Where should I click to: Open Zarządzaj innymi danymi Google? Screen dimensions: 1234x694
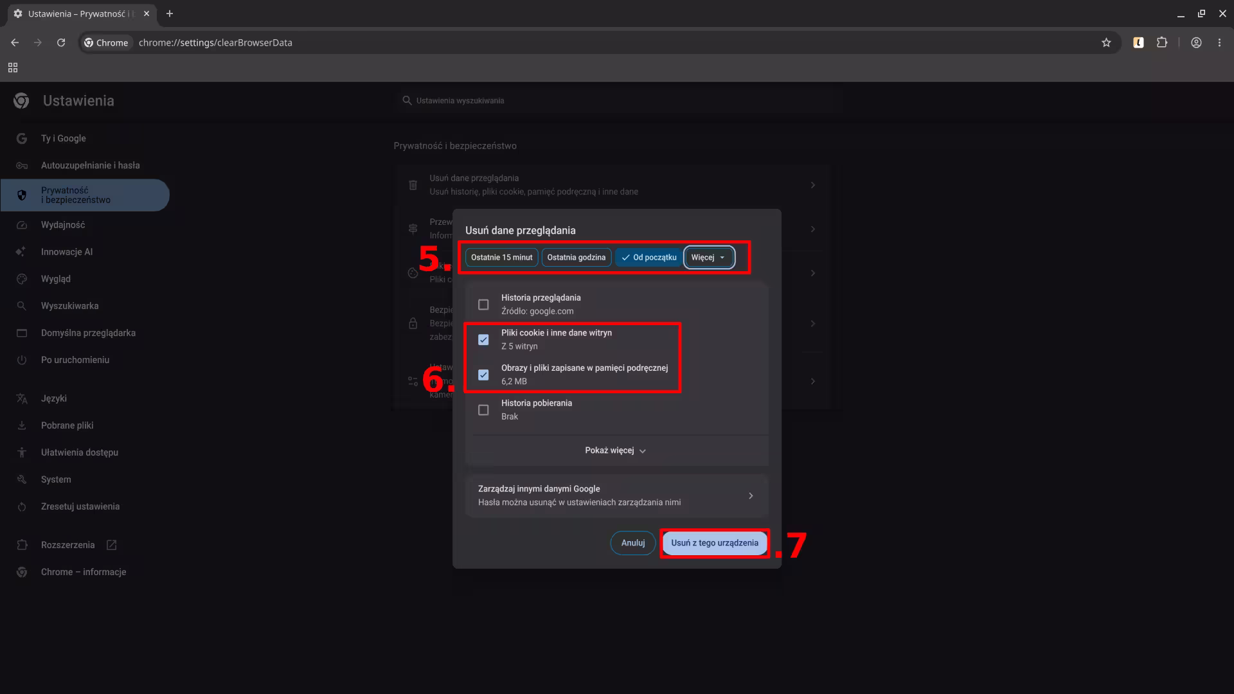coord(616,495)
